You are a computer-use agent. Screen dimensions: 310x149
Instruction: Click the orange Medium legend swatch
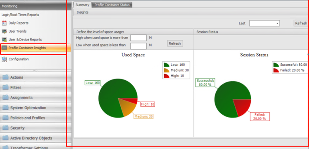[167, 70]
